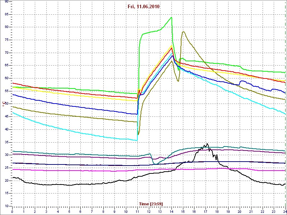Select the '50' temperature axis label
This screenshot has width=287, height=215.
6,104
